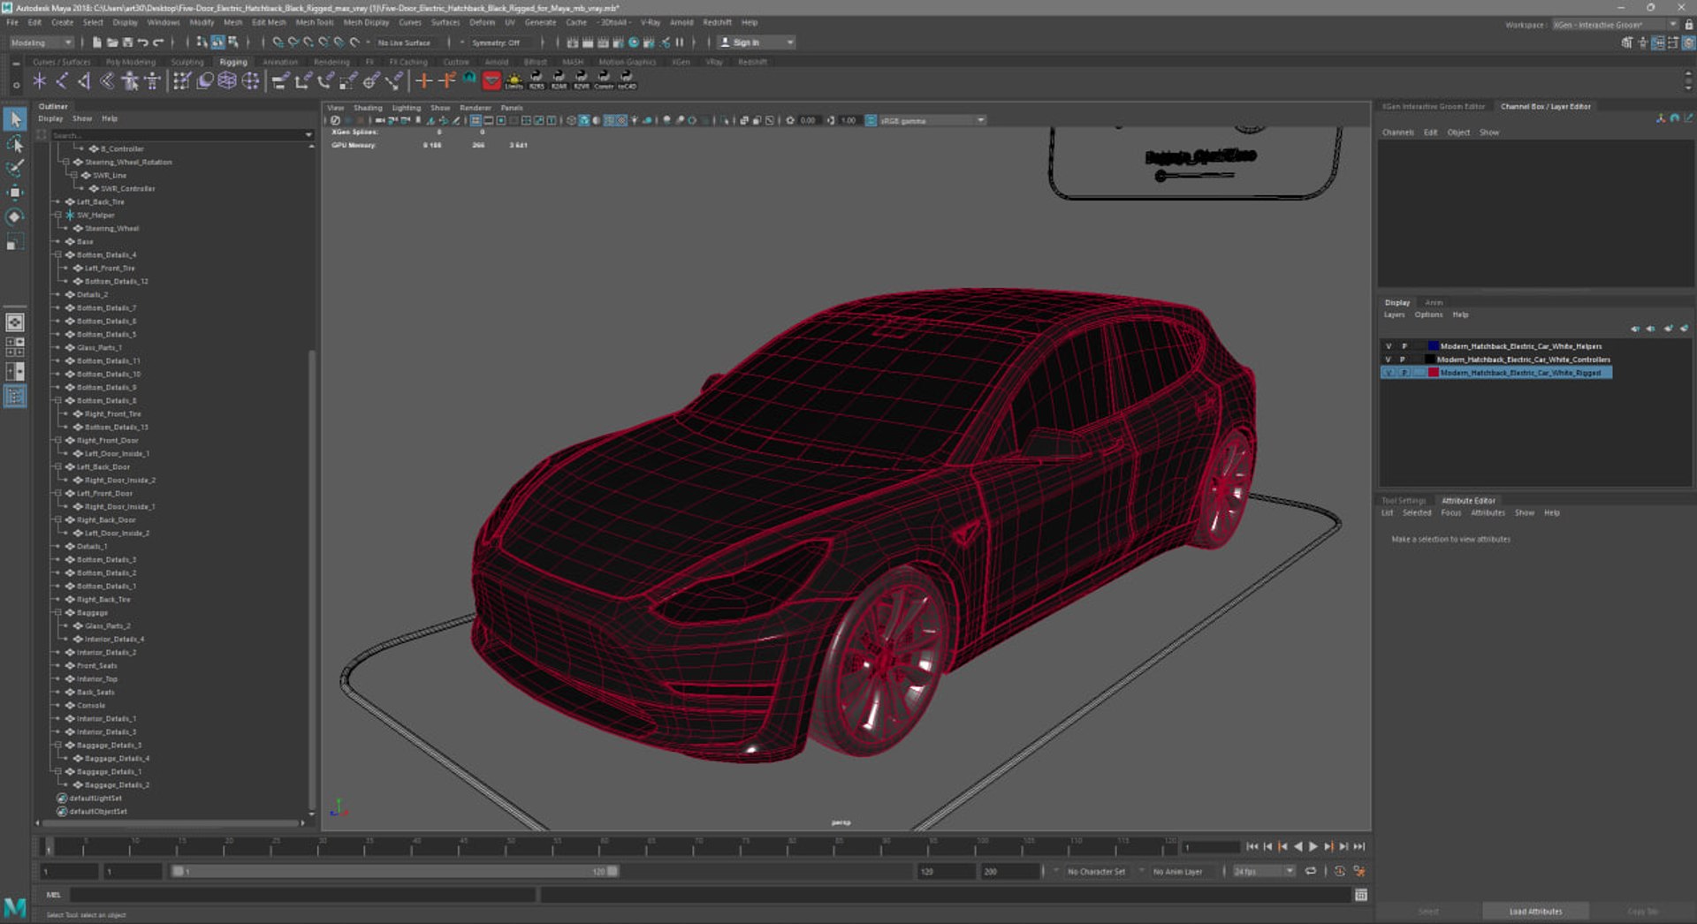Click the red custom shelf button

pyautogui.click(x=492, y=81)
